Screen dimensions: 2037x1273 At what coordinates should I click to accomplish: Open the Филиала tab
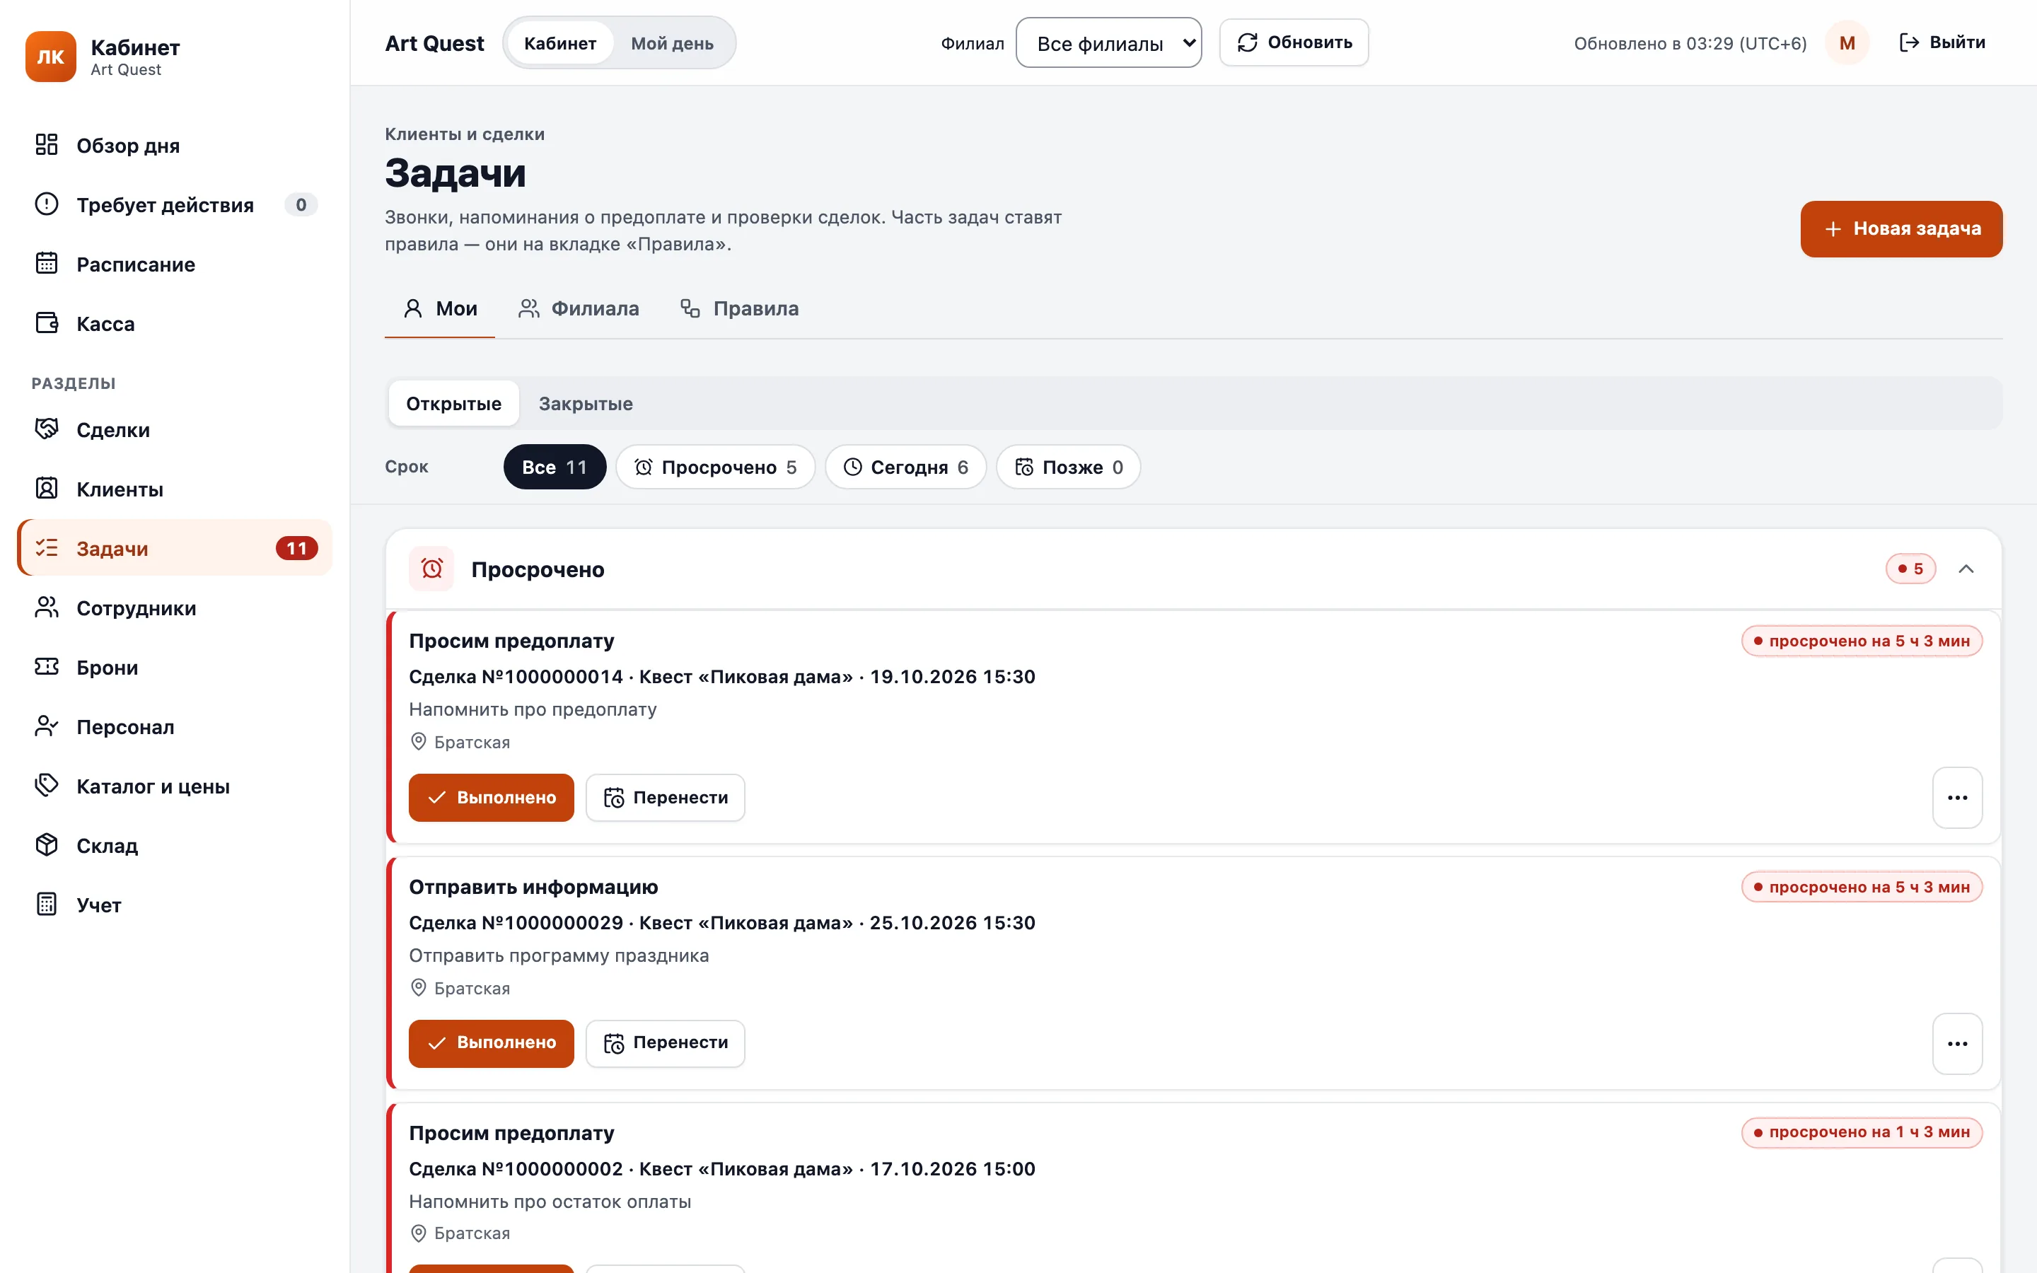tap(579, 309)
